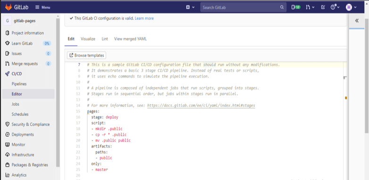Screen dimensions: 369x180
Task: Click the '- master' line
Action: (x=100, y=170)
